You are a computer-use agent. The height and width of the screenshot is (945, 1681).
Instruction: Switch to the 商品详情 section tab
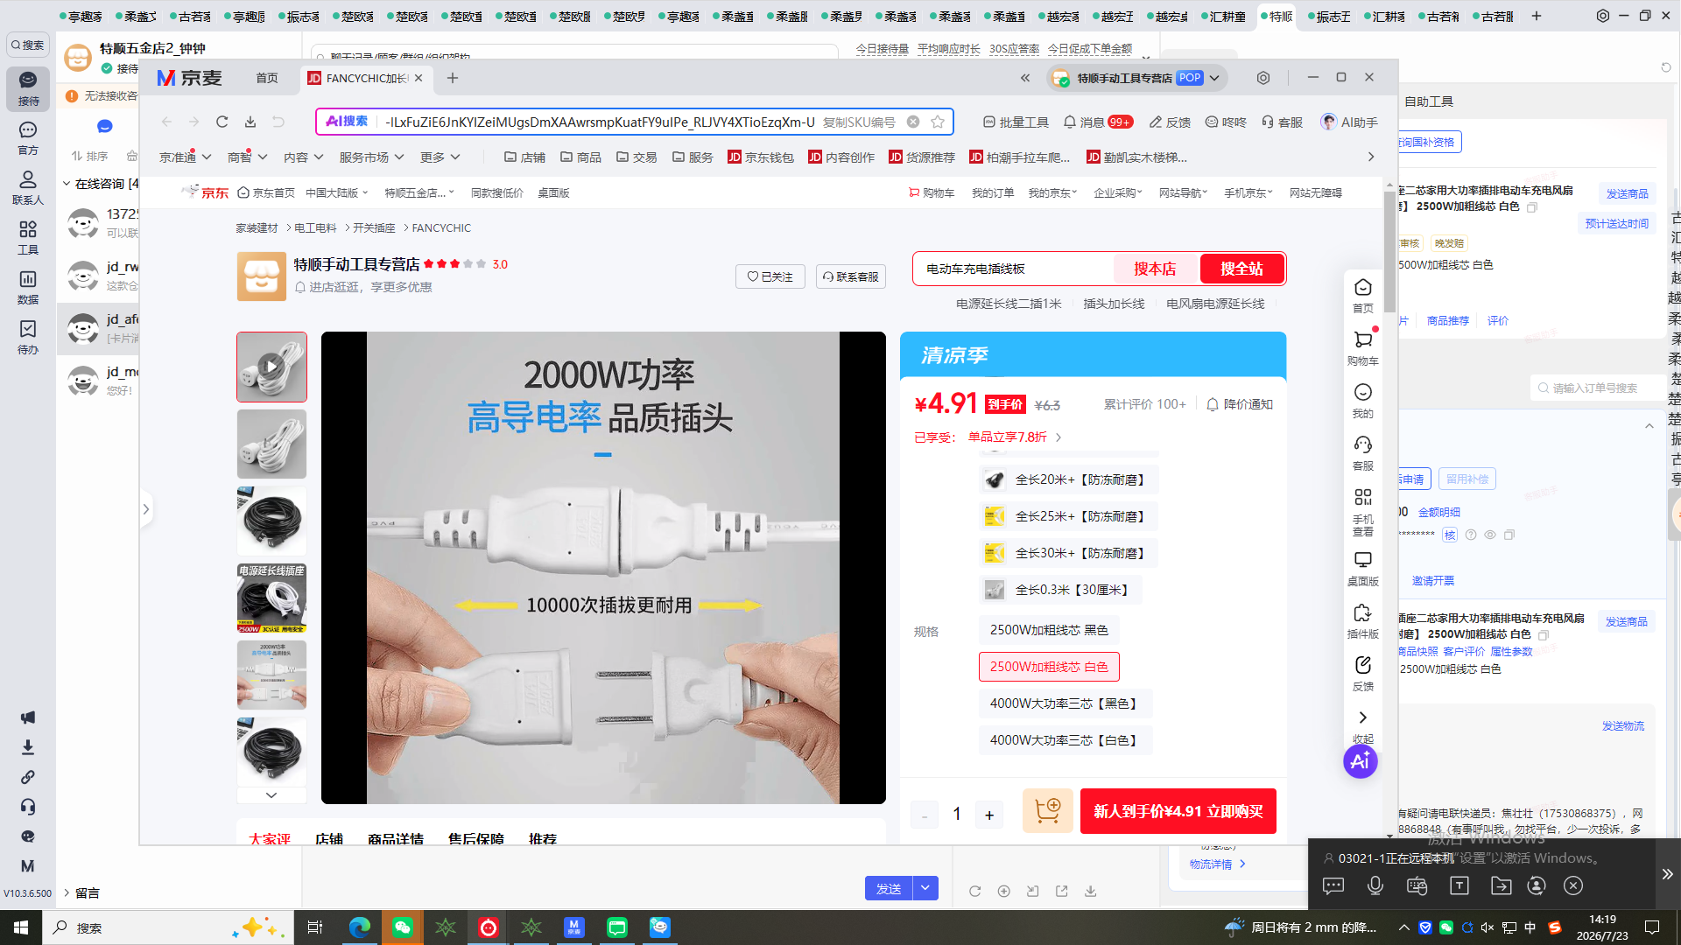pyautogui.click(x=396, y=838)
